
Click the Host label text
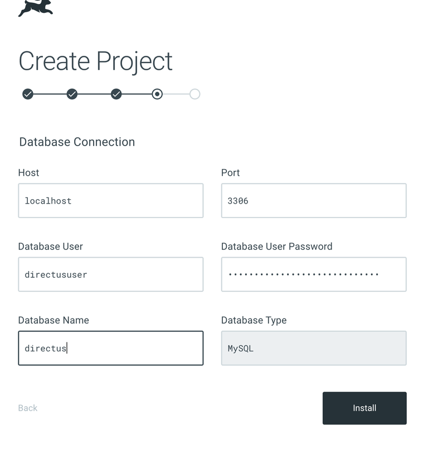(x=28, y=172)
